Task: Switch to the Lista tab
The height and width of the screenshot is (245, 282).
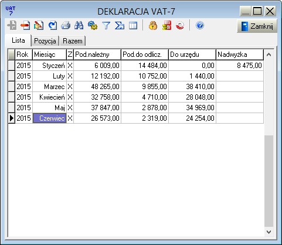Action: click(x=18, y=40)
